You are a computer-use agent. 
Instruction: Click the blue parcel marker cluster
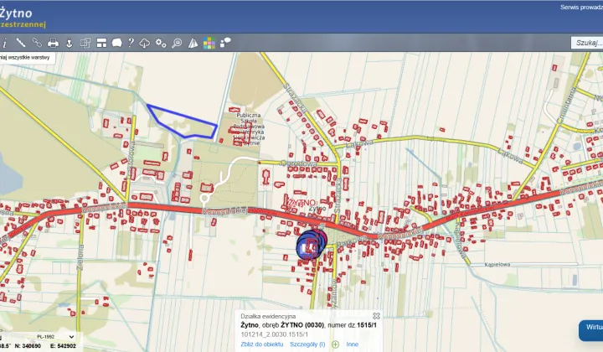(310, 246)
